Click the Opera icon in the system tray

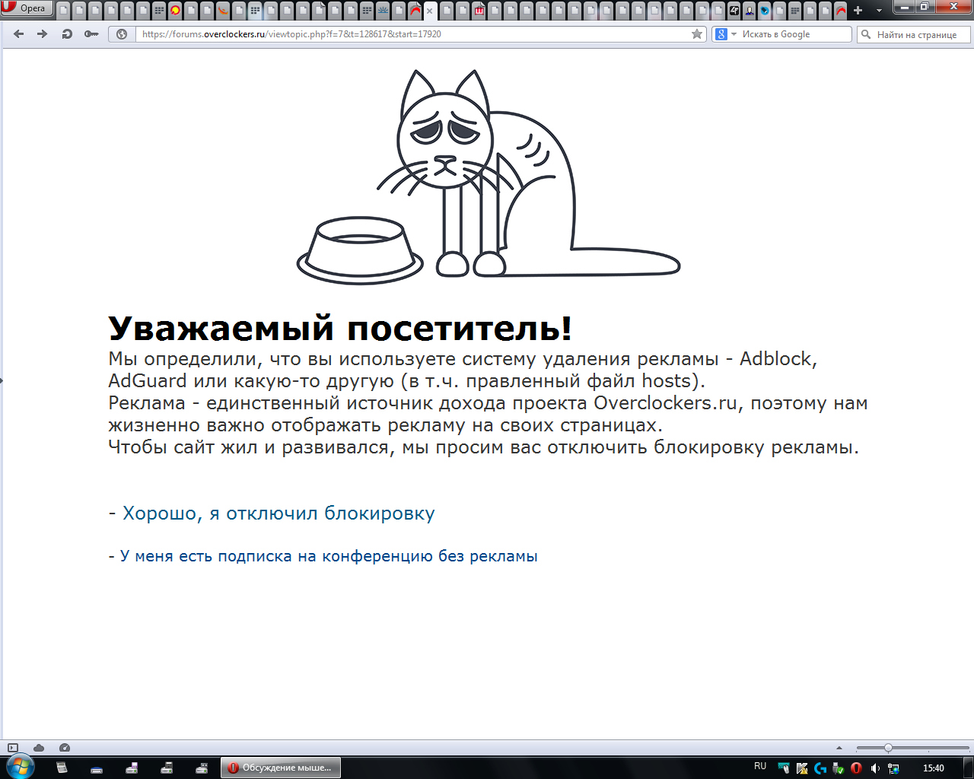click(856, 768)
